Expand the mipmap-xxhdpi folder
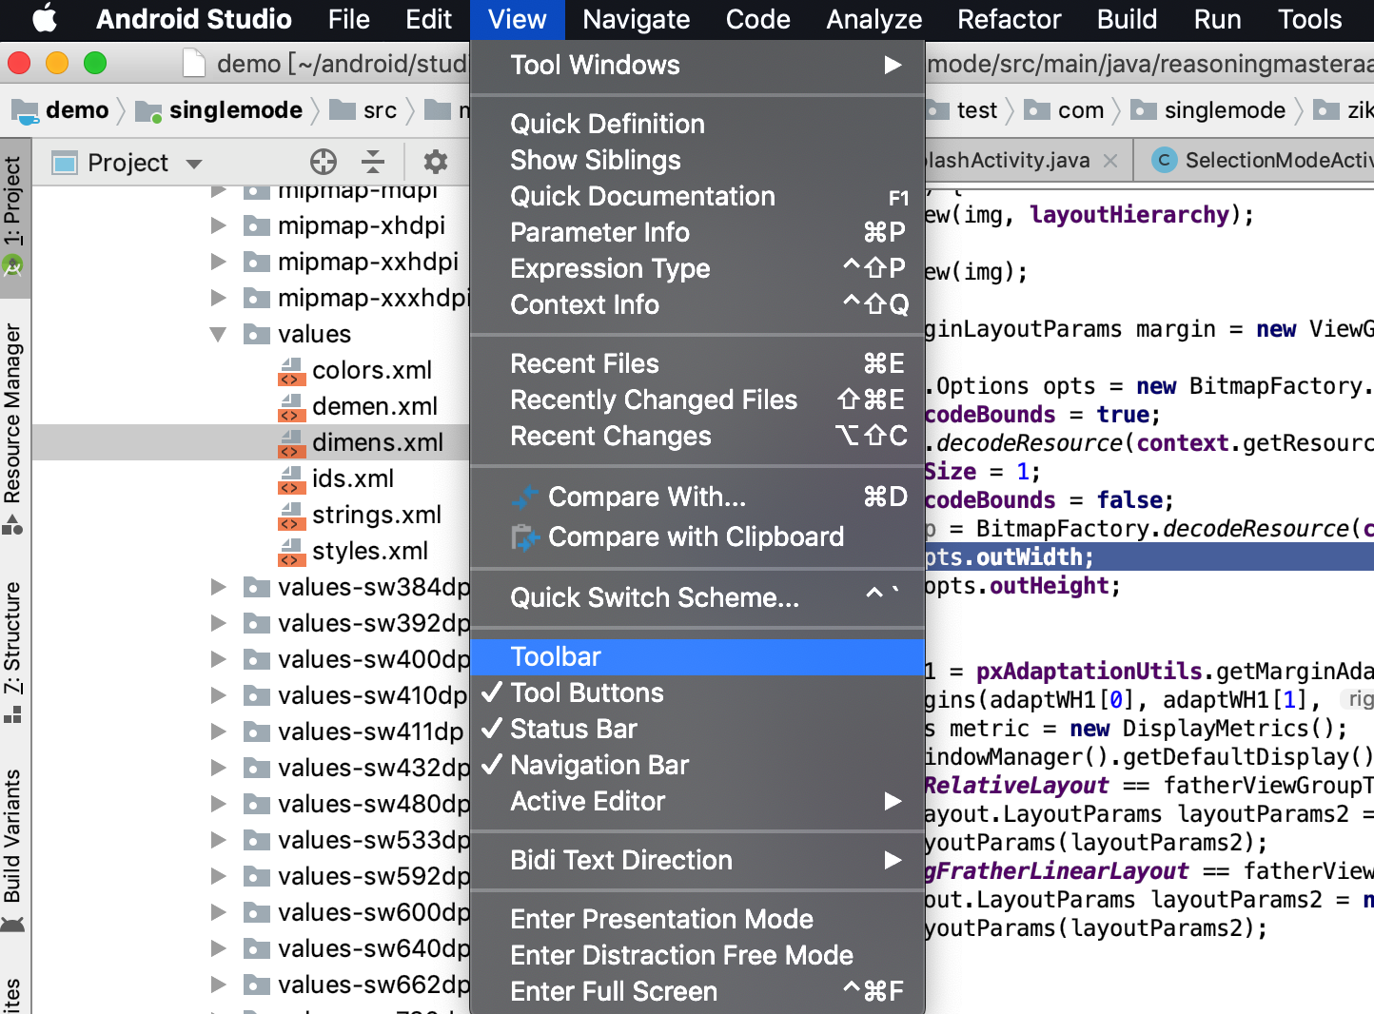This screenshot has width=1374, height=1014. (219, 262)
